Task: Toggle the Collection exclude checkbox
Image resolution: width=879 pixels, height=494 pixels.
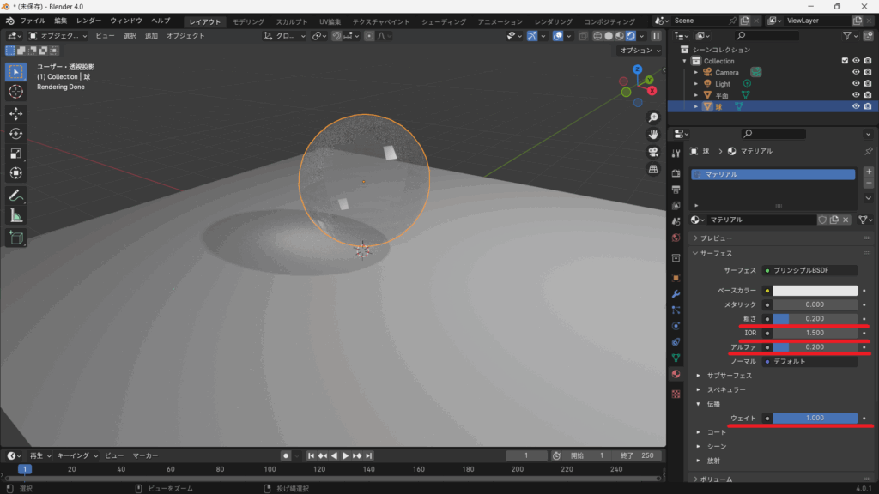Action: click(846, 61)
